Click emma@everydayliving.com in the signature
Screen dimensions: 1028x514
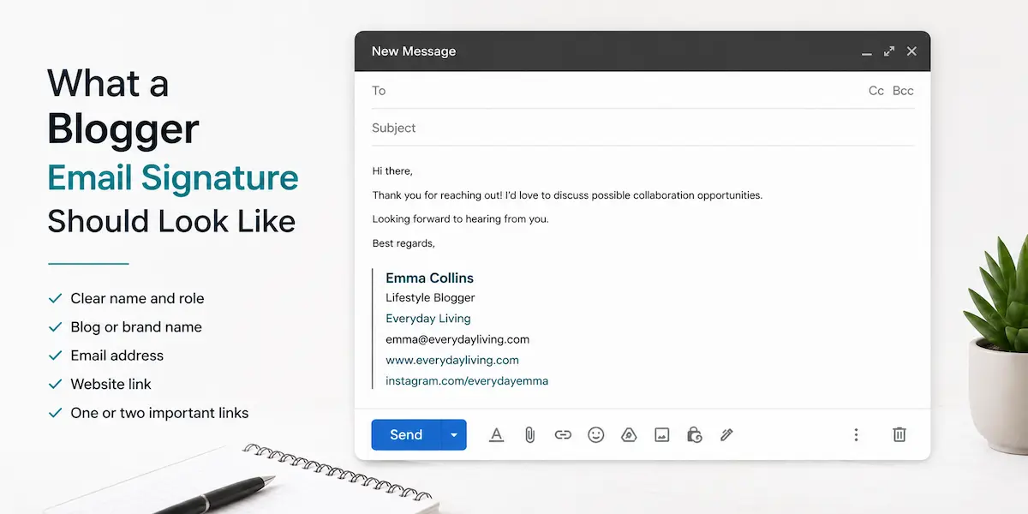point(457,339)
